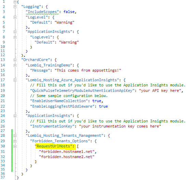This screenshot has height=180, width=187.
Task: Collapse "Lombiq_Hosting_Azure_ApplicationInsights" block on line 17
Action: point(15,80)
